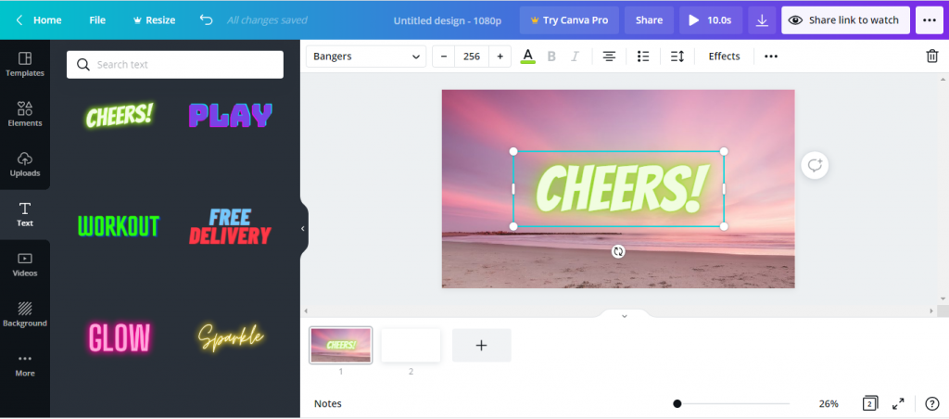The image size is (949, 419).
Task: Collapse the page thumbnails with the chevron
Action: [x=625, y=315]
